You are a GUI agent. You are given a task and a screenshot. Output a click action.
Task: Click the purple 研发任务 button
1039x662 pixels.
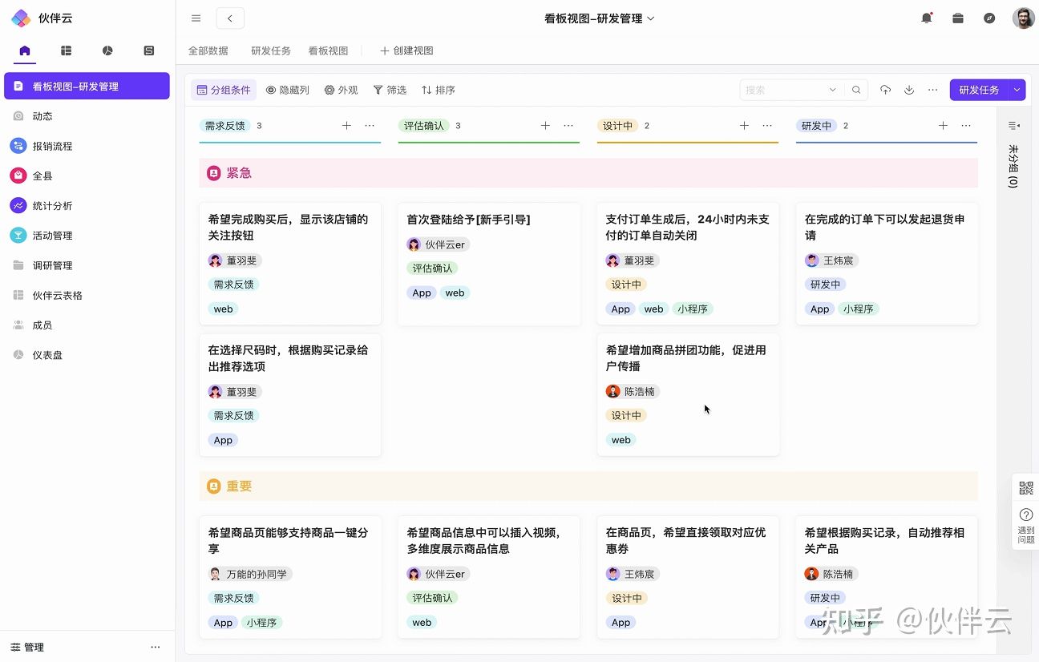click(x=979, y=91)
